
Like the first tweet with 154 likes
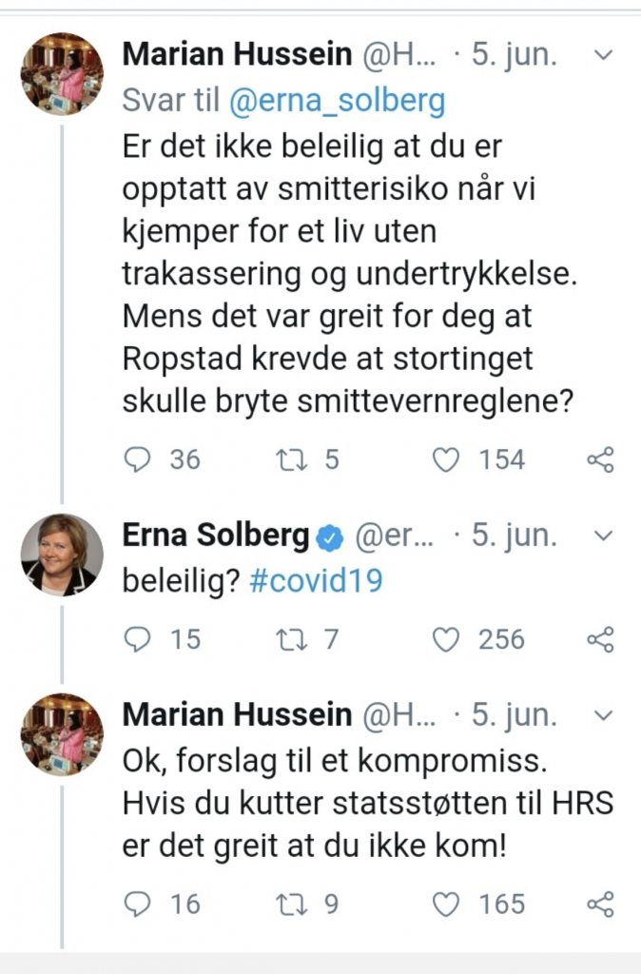point(446,460)
